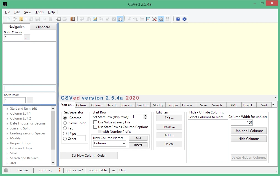Select the Comma separator radio button
Viewport: 280px width, 176px height.
65,118
